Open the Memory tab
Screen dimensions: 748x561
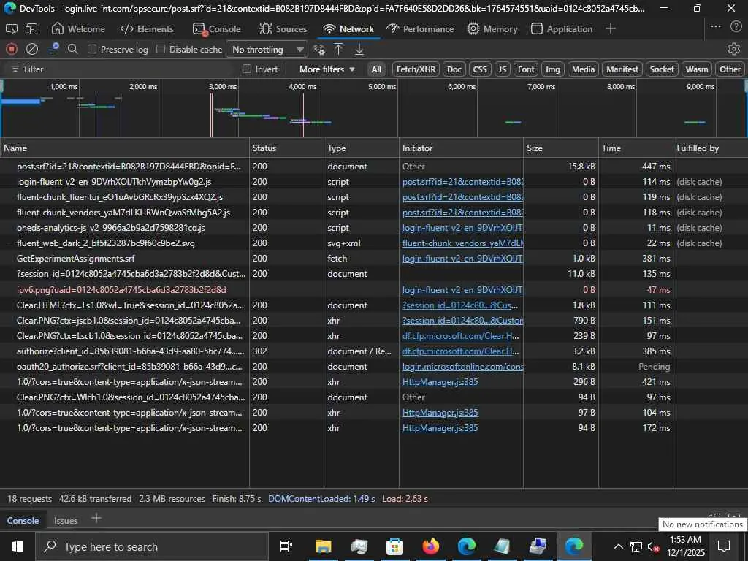(492, 29)
